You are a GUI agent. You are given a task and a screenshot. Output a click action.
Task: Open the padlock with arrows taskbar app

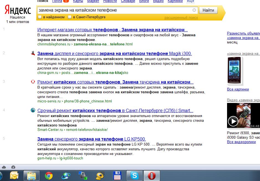coord(83,176)
